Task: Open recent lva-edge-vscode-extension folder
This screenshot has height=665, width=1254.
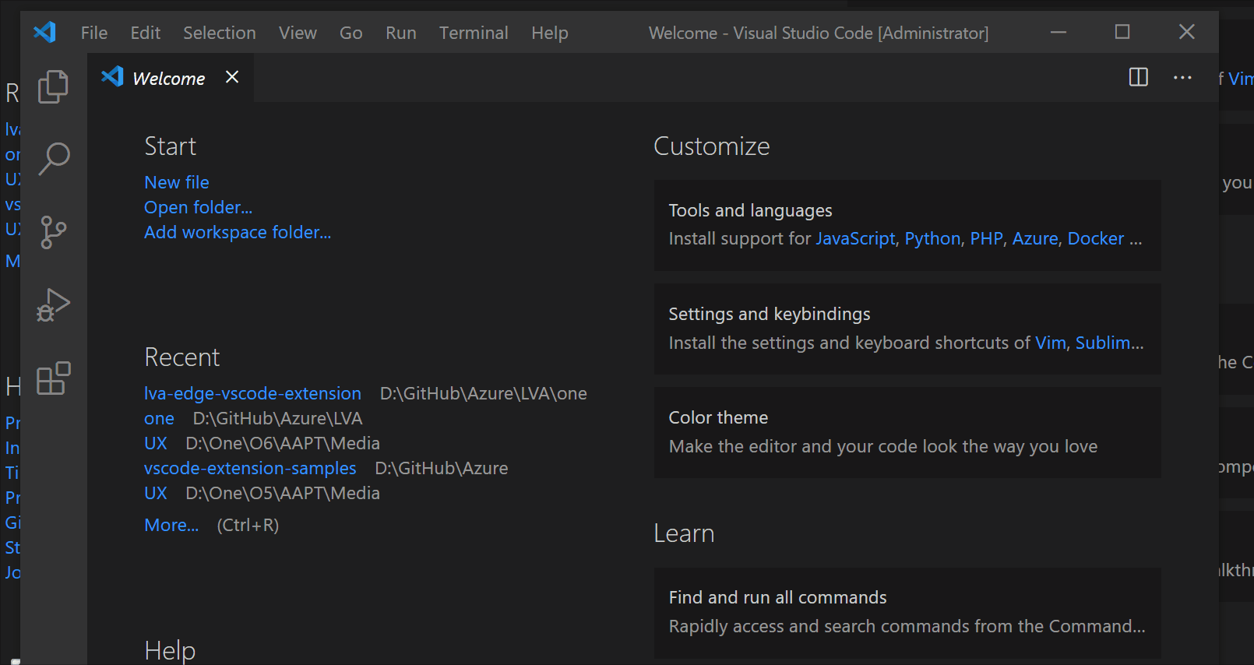Action: click(253, 393)
